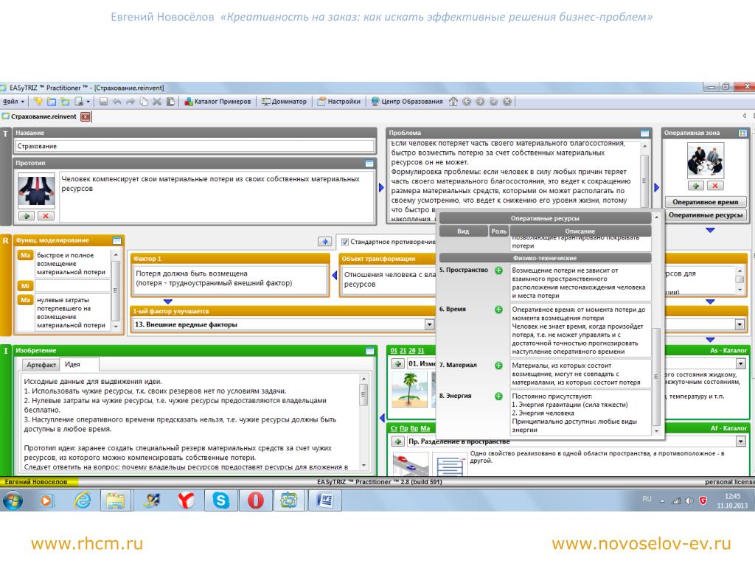Click the stop round toolbar button
The width and height of the screenshot is (755, 566).
(507, 102)
